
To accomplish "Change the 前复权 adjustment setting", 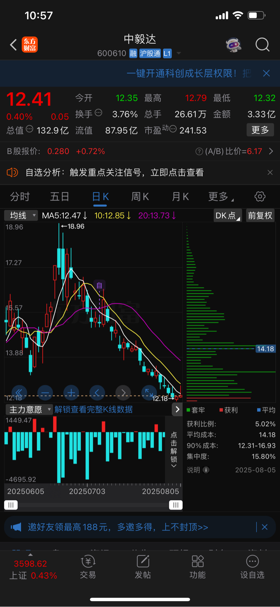I will [260, 215].
